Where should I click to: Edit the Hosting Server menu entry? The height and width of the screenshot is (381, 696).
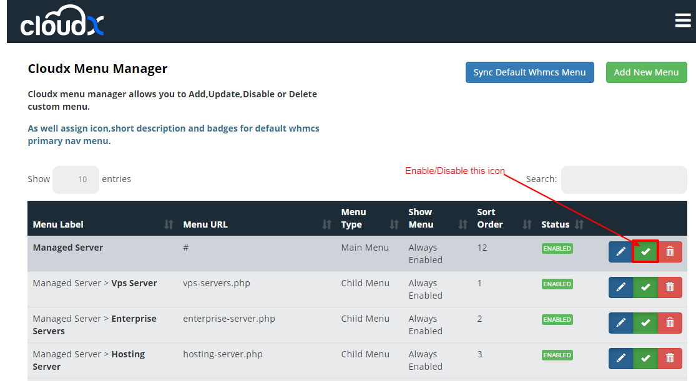[x=620, y=359]
